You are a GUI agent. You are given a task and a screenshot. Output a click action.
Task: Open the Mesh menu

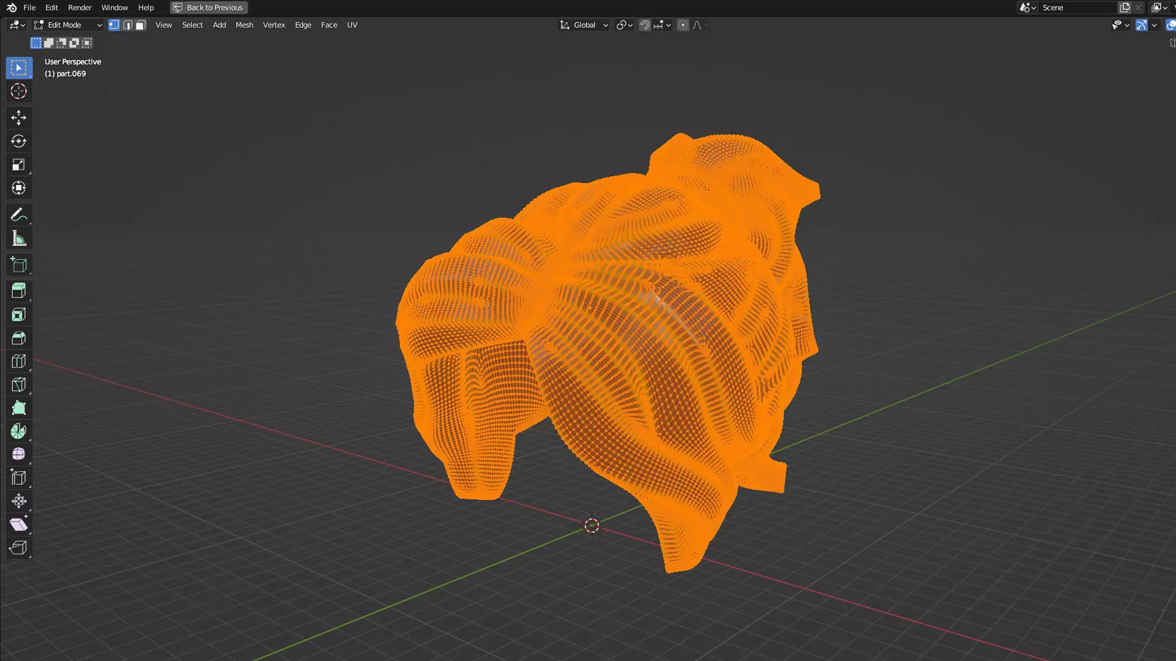coord(244,25)
